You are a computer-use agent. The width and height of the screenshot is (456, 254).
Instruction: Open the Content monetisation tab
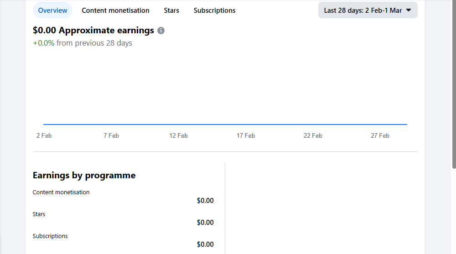click(x=115, y=10)
